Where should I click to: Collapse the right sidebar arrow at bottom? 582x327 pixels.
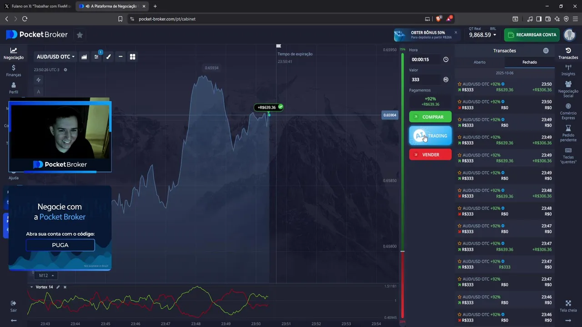point(568,320)
